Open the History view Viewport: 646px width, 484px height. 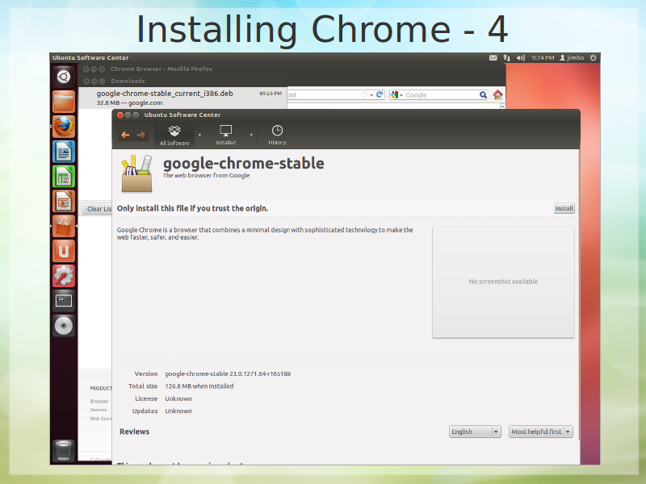[x=277, y=136]
